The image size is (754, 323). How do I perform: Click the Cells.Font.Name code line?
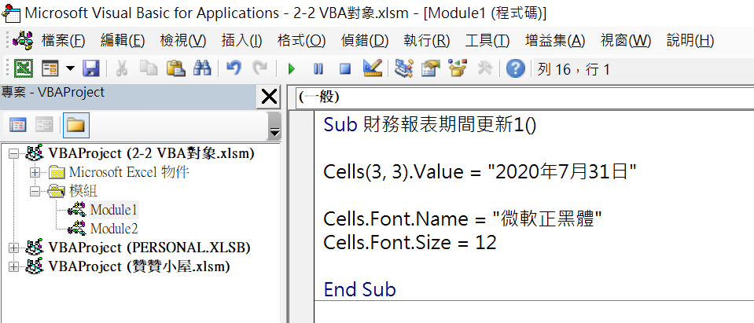pyautogui.click(x=463, y=219)
